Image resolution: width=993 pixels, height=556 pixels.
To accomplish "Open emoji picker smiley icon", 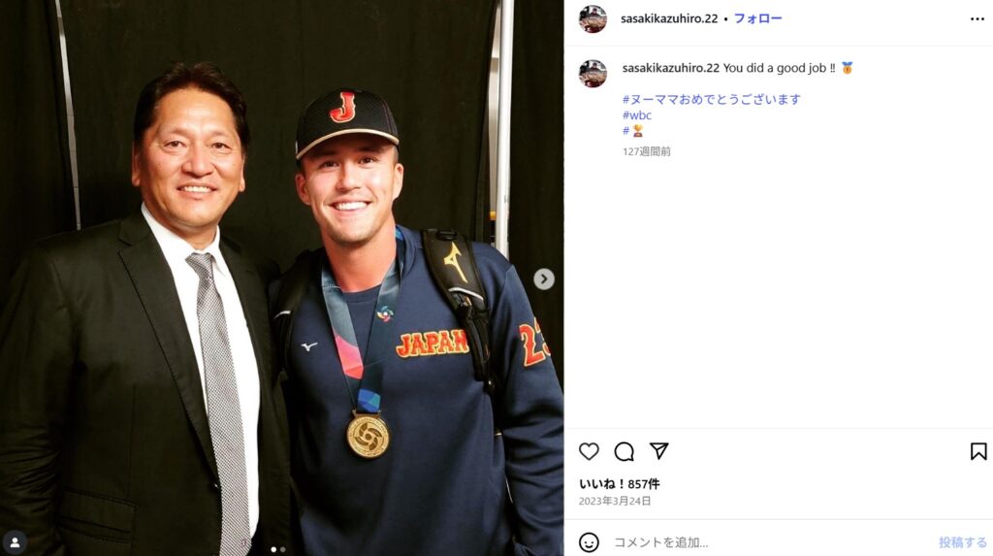I will click(x=589, y=542).
